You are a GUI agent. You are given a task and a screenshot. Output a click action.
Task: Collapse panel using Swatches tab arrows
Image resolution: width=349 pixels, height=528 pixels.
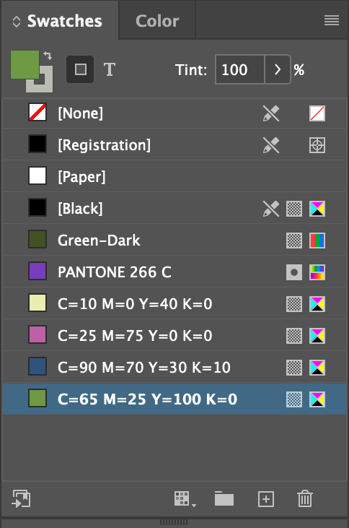click(x=16, y=22)
